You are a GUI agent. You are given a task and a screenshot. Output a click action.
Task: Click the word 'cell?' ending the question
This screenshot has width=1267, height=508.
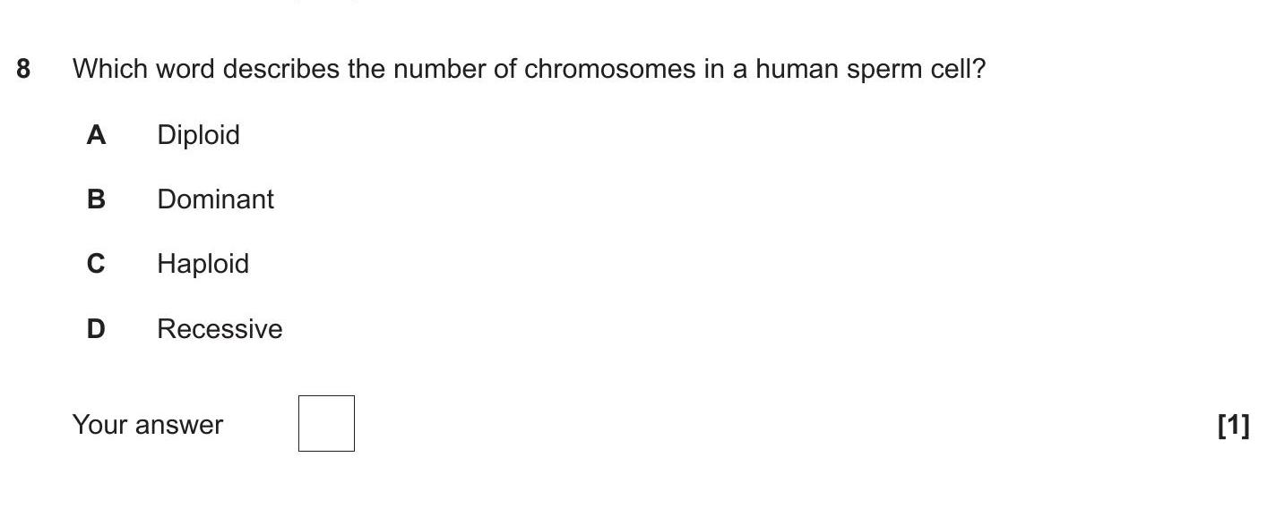pyautogui.click(x=957, y=69)
